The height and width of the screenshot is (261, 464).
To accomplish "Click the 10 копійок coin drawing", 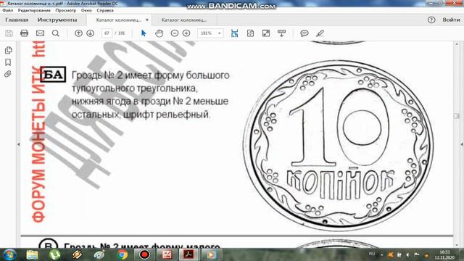I will click(339, 146).
